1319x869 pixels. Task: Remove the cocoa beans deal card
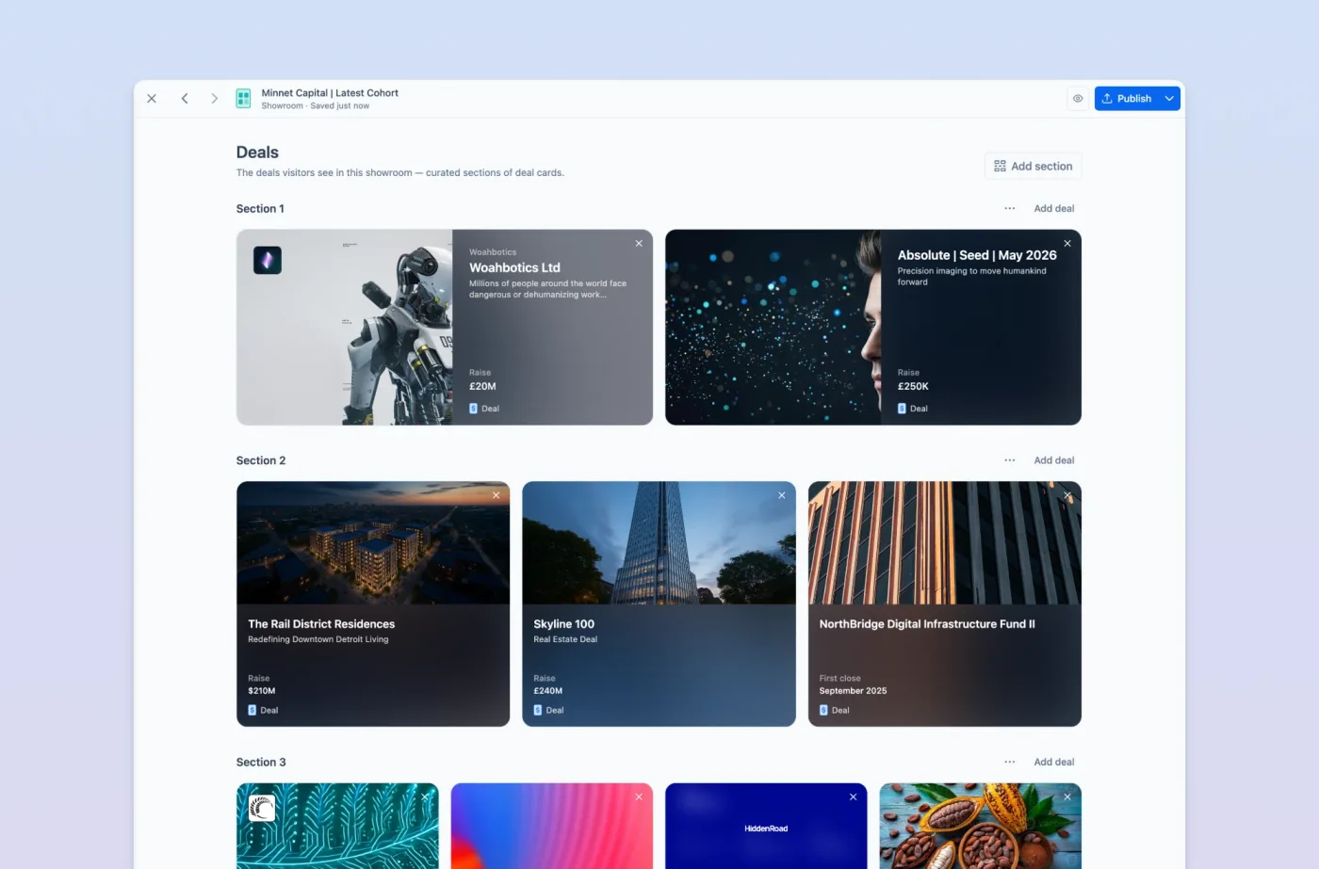(x=1067, y=797)
